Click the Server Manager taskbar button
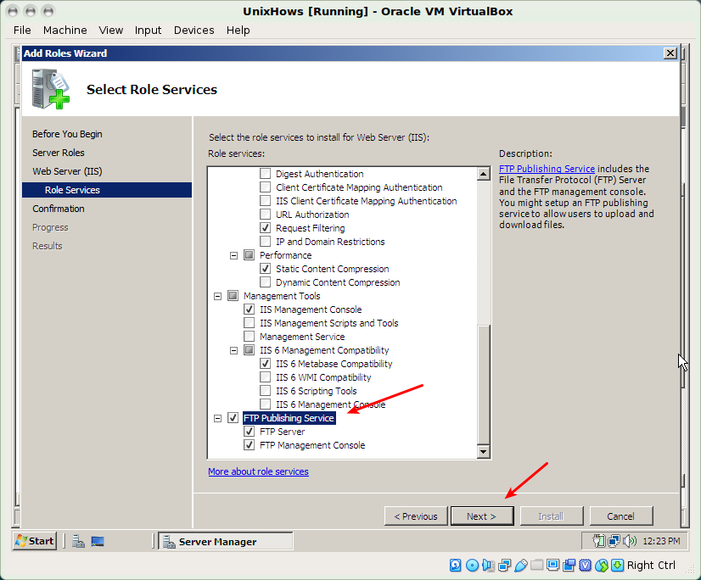Viewport: 701px width, 580px height. [226, 541]
